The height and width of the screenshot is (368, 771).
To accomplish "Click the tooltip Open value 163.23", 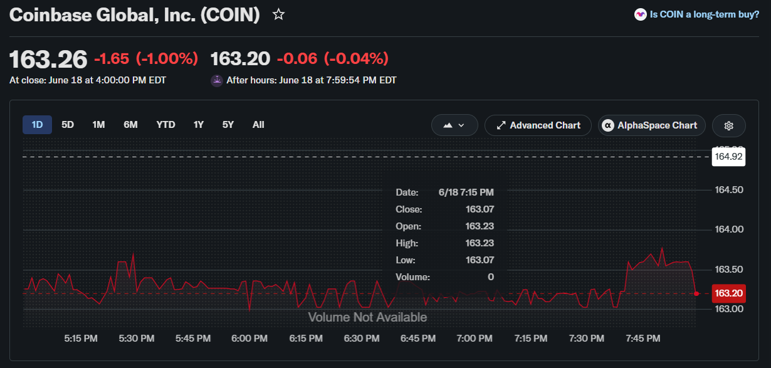I will tap(480, 226).
